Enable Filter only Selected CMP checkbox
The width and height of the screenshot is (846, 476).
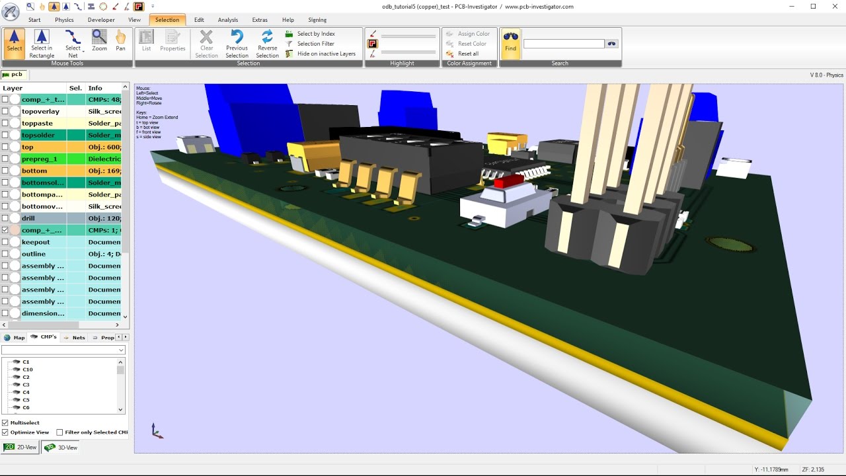(59, 432)
